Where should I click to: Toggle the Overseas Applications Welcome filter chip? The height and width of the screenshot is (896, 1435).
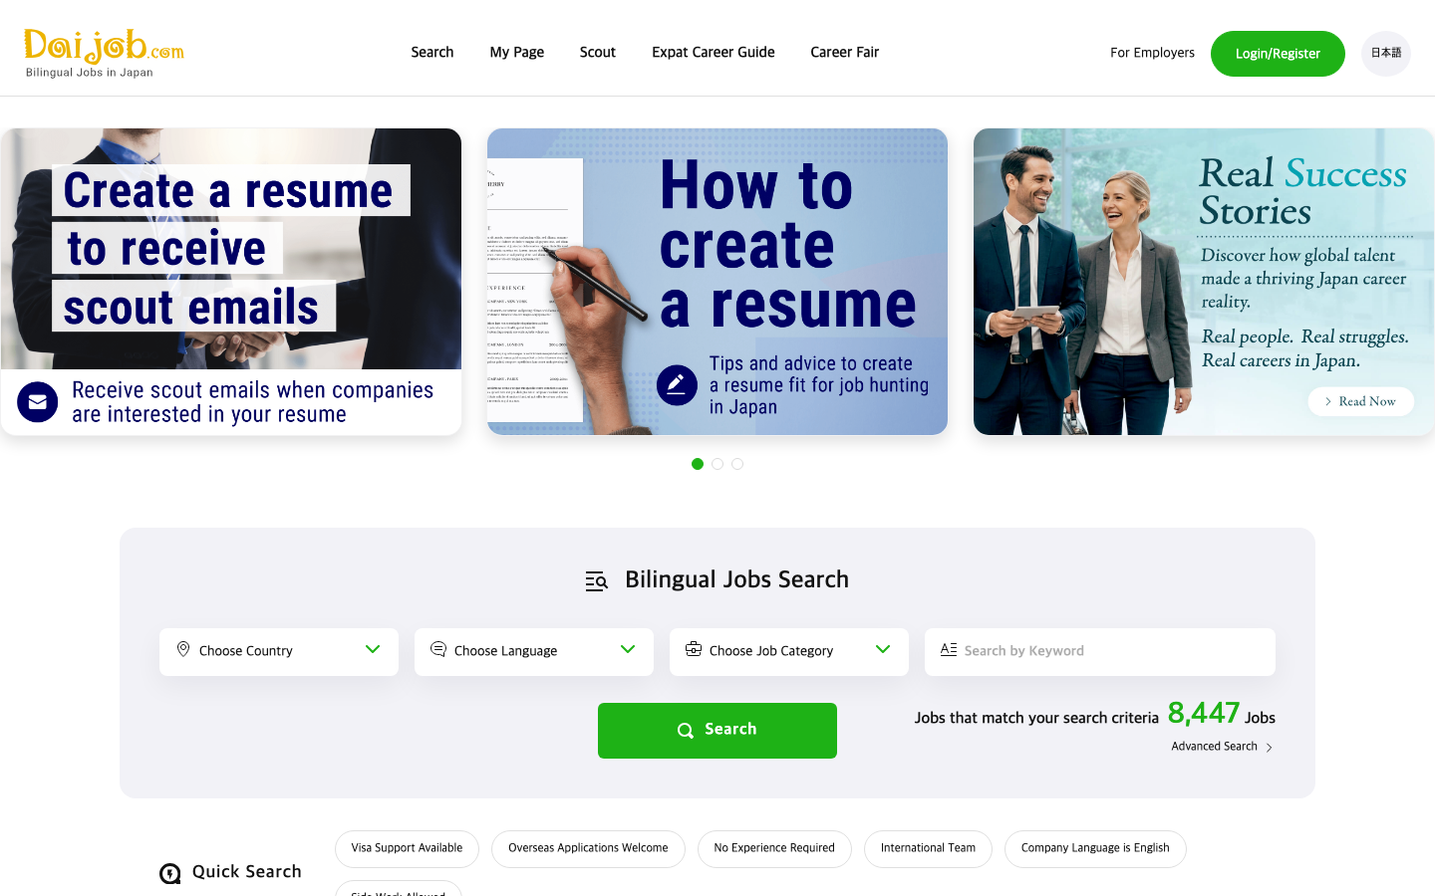point(588,849)
